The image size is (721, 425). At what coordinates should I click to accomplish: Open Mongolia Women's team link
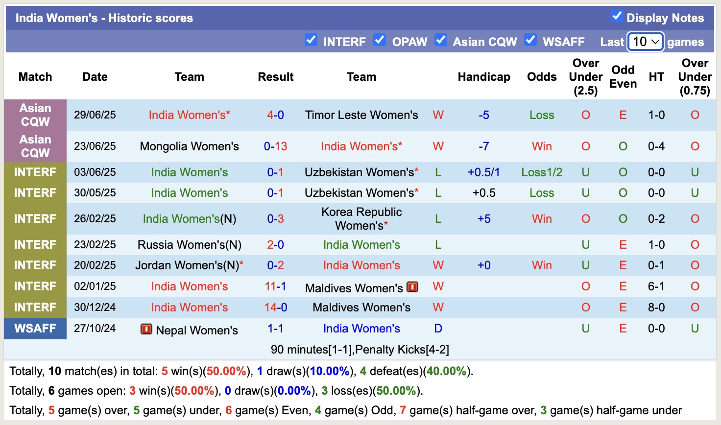tap(189, 146)
